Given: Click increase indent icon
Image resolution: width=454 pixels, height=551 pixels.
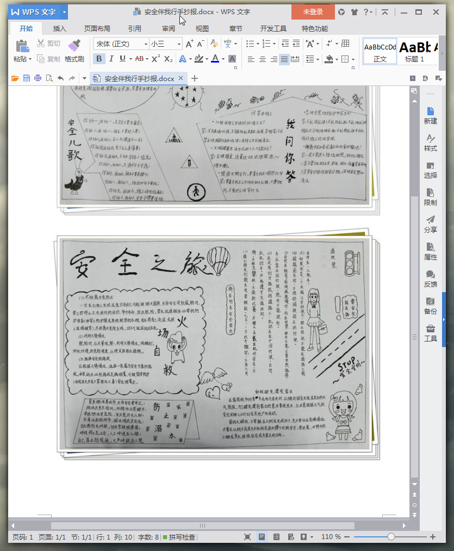Looking at the screenshot, I should click(x=296, y=44).
